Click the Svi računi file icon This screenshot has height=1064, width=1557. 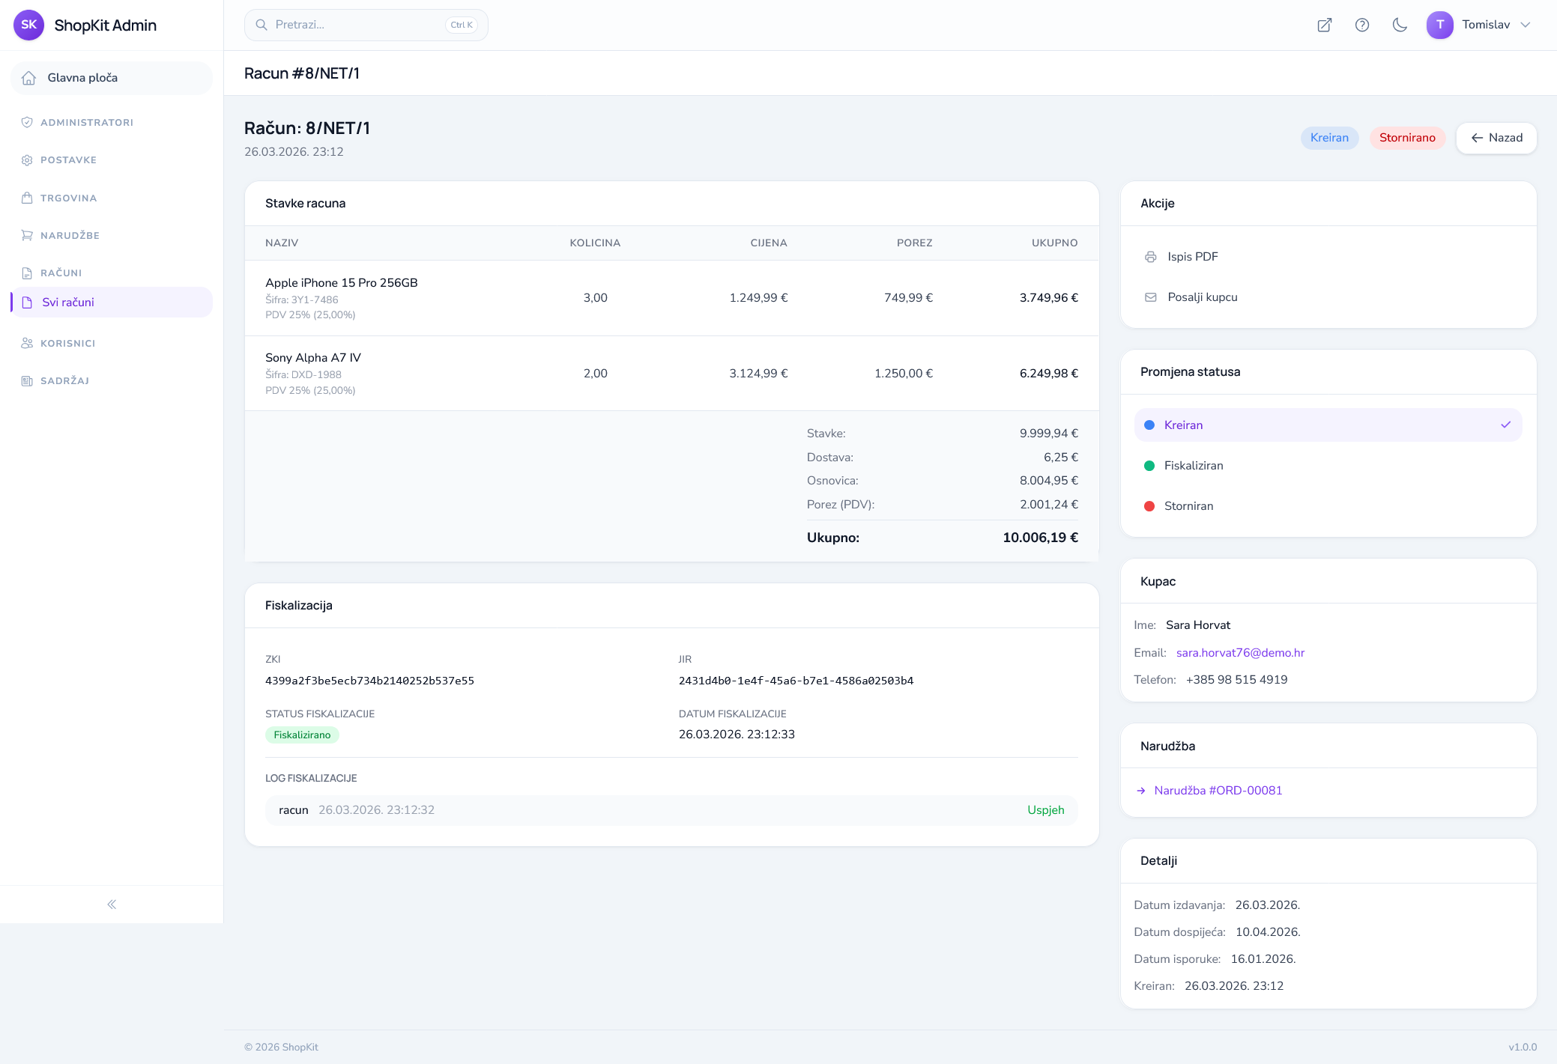coord(27,303)
